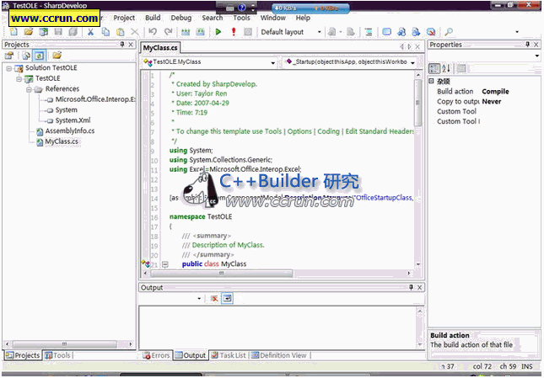Click the Copy to output value Never
544x378 pixels.
[491, 101]
